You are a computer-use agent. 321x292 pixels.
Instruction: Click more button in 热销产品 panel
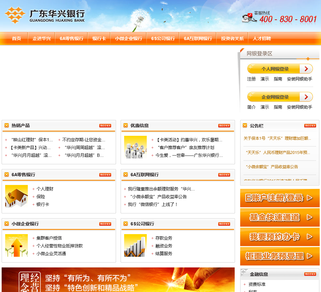pyautogui.click(x=105, y=125)
